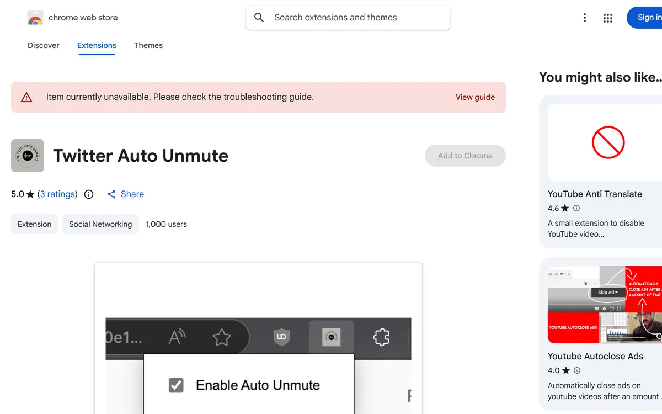
Task: Click the Social Networking category chip
Action: 100,224
